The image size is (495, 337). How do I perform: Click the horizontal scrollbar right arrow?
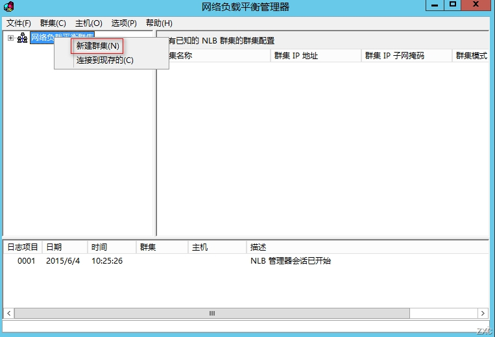pyautogui.click(x=483, y=314)
